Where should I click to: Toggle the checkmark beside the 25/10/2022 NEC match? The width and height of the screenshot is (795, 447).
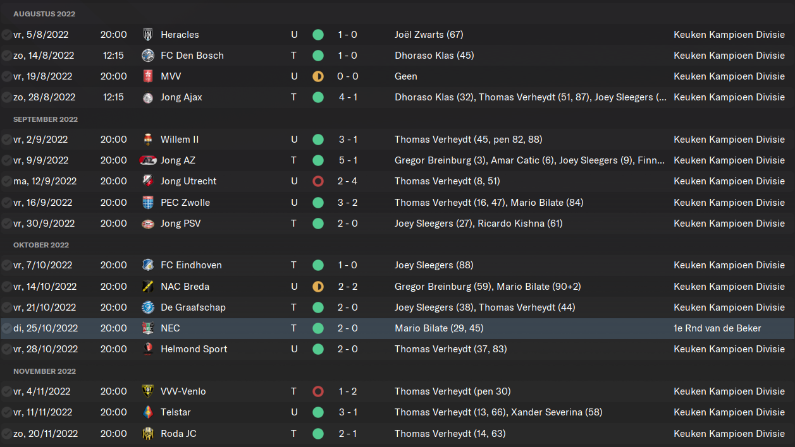click(6, 328)
